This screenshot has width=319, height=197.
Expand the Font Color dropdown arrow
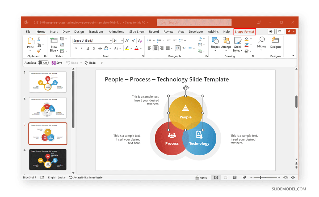pos(141,48)
